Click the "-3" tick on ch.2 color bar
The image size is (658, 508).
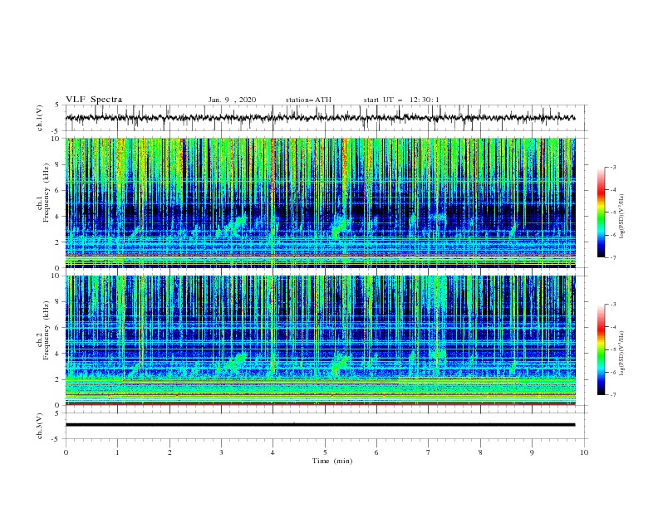(x=612, y=305)
